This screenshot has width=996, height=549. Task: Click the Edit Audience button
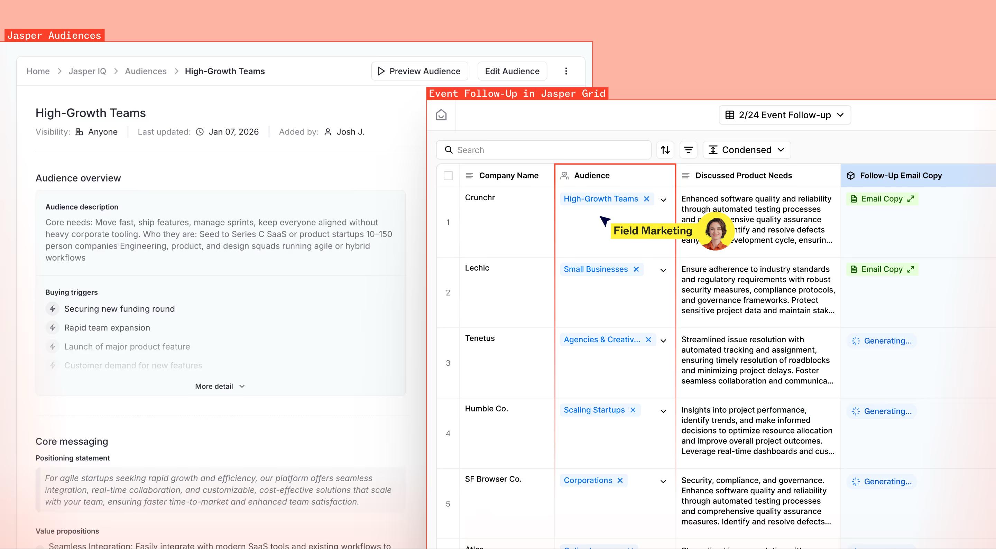(x=512, y=71)
